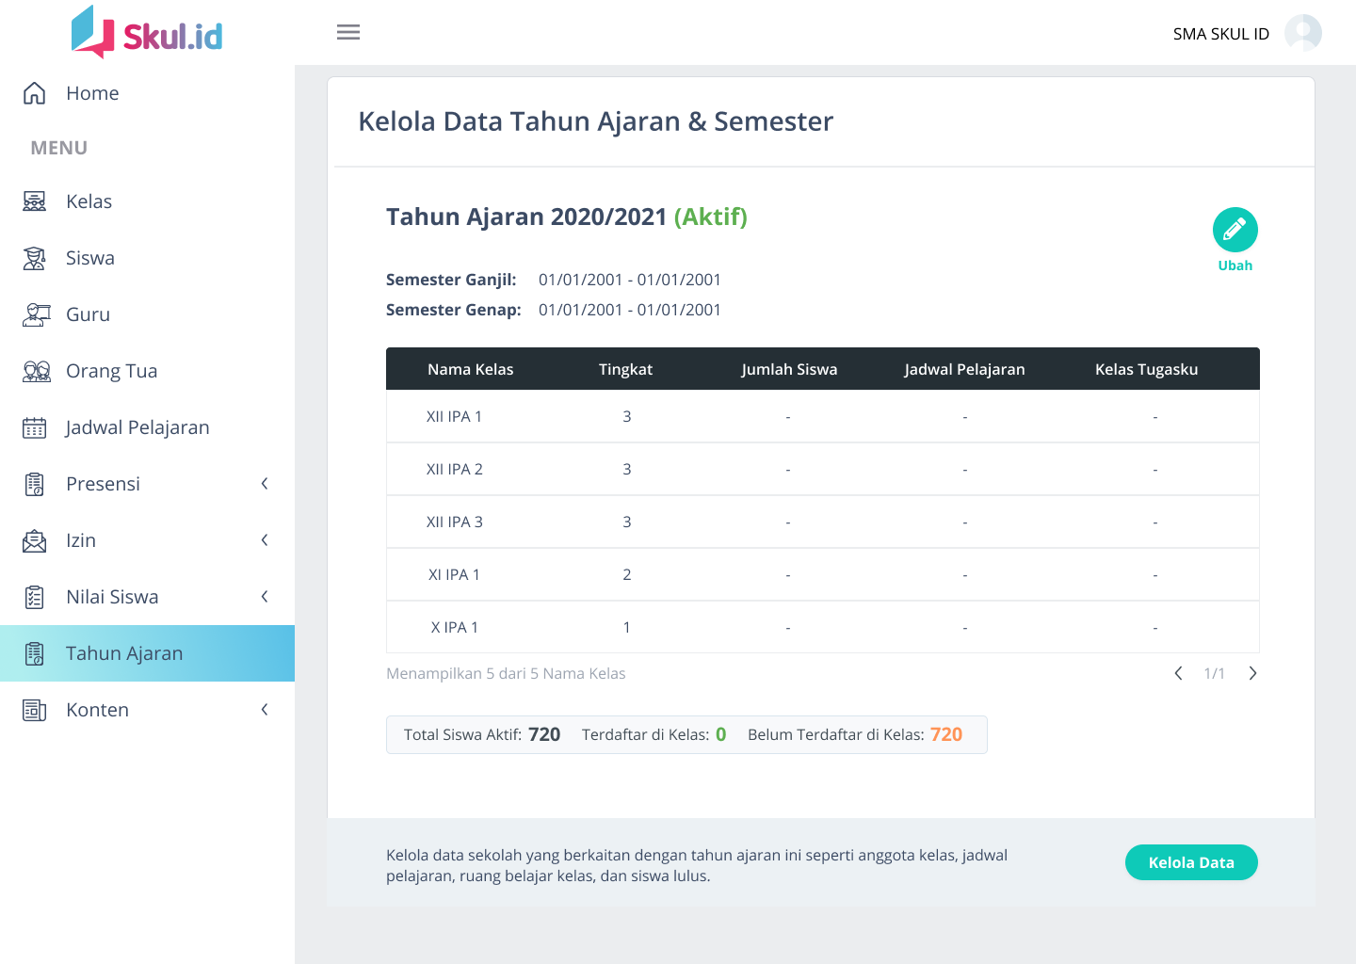Expand the Konten submenu chevron
This screenshot has width=1356, height=964.
(x=265, y=710)
